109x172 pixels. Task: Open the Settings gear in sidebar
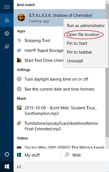pos(7,33)
